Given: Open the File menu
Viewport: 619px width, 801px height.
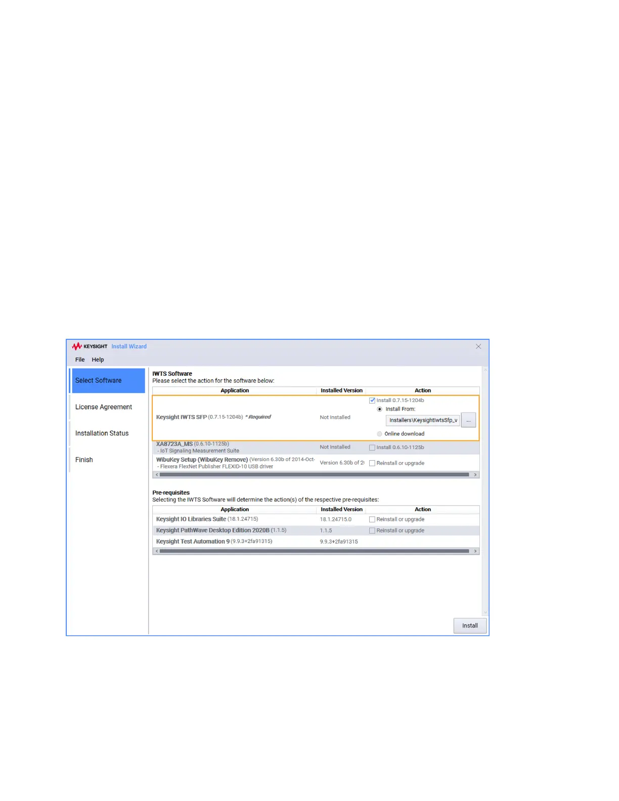Looking at the screenshot, I should coord(80,360).
